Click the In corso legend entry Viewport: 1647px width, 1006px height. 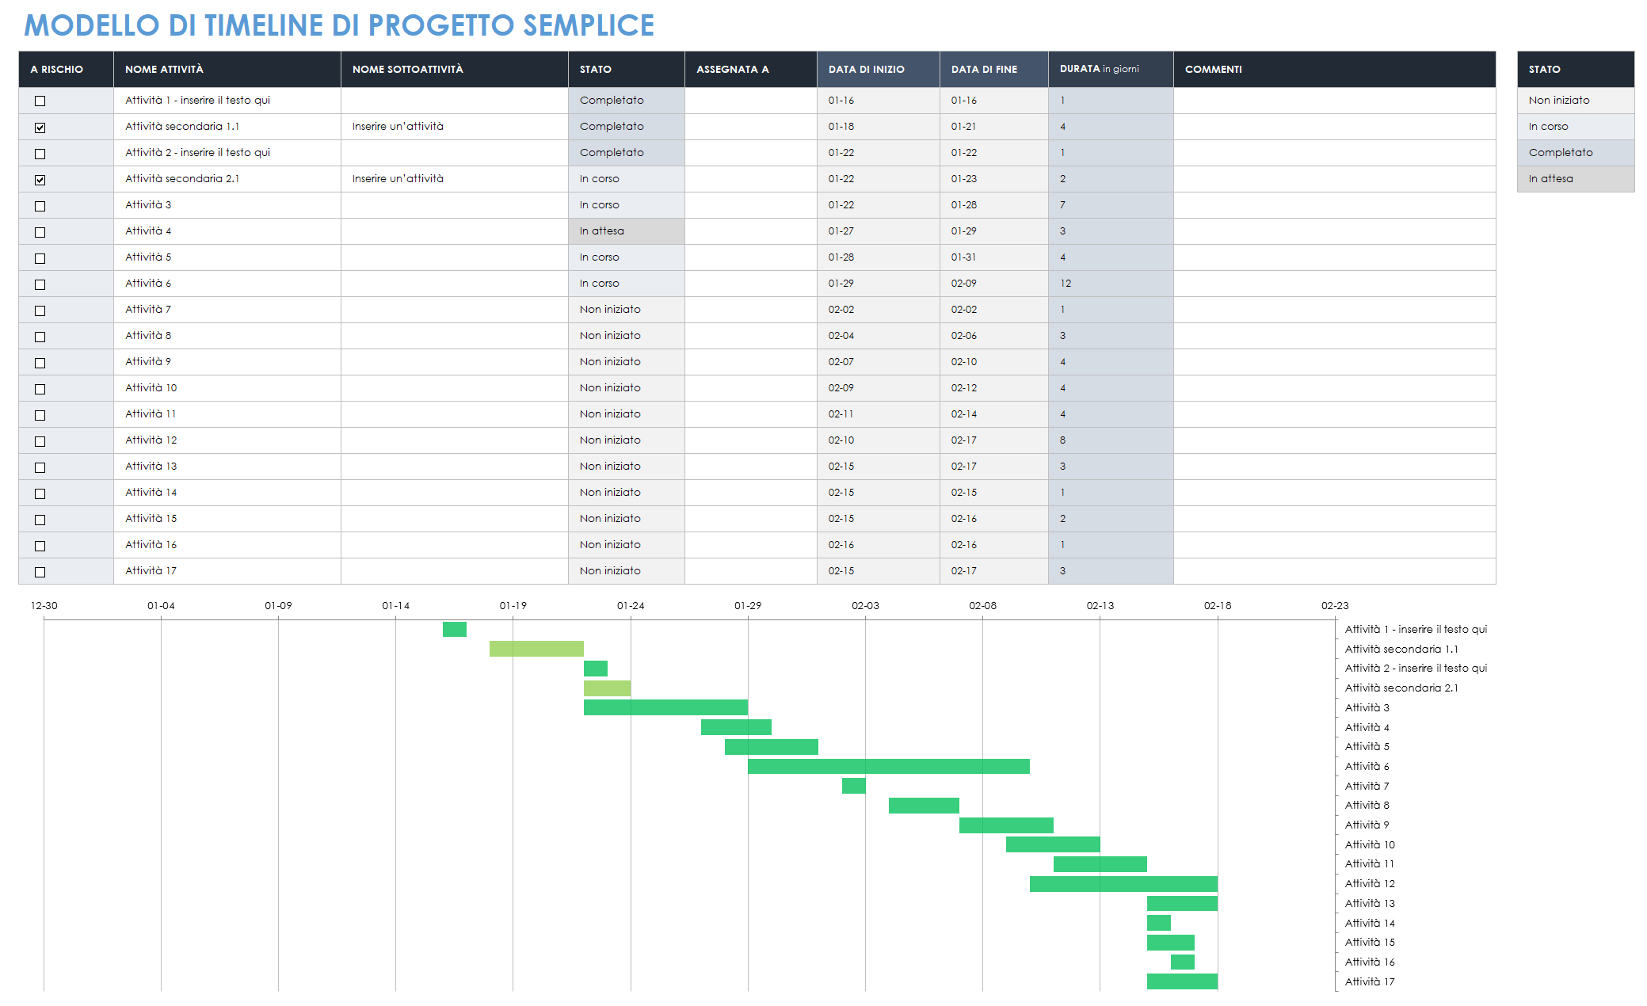(x=1576, y=127)
